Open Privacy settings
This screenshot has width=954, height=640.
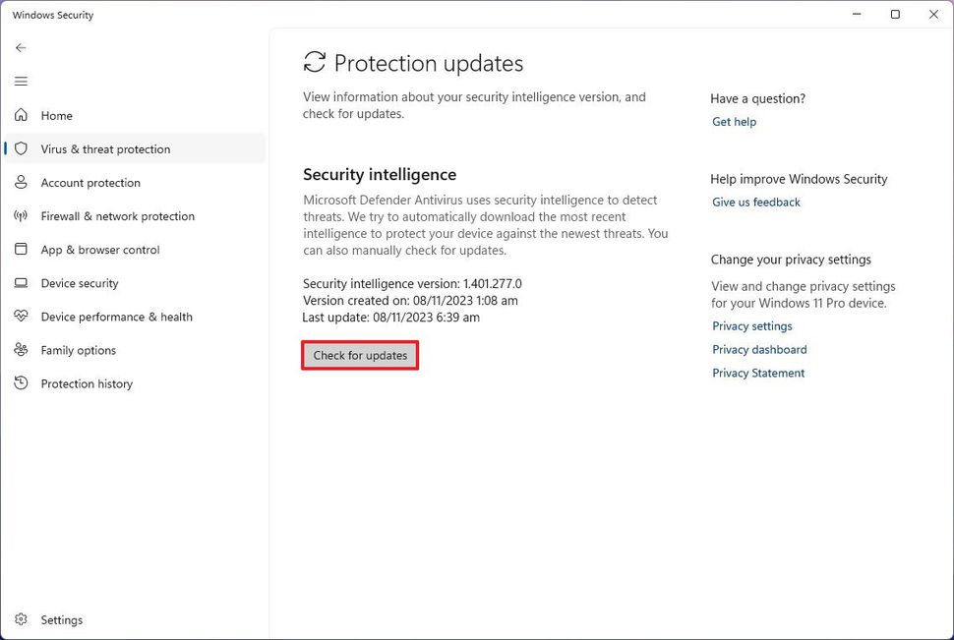[x=752, y=325]
